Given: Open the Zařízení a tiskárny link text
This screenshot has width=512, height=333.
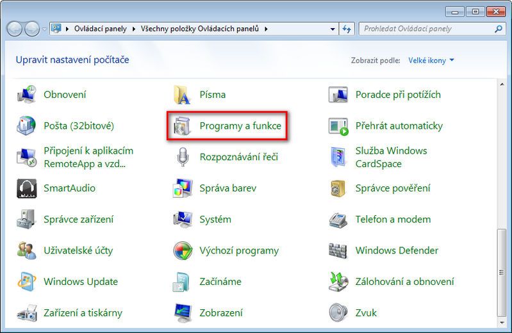Looking at the screenshot, I should pyautogui.click(x=83, y=313).
